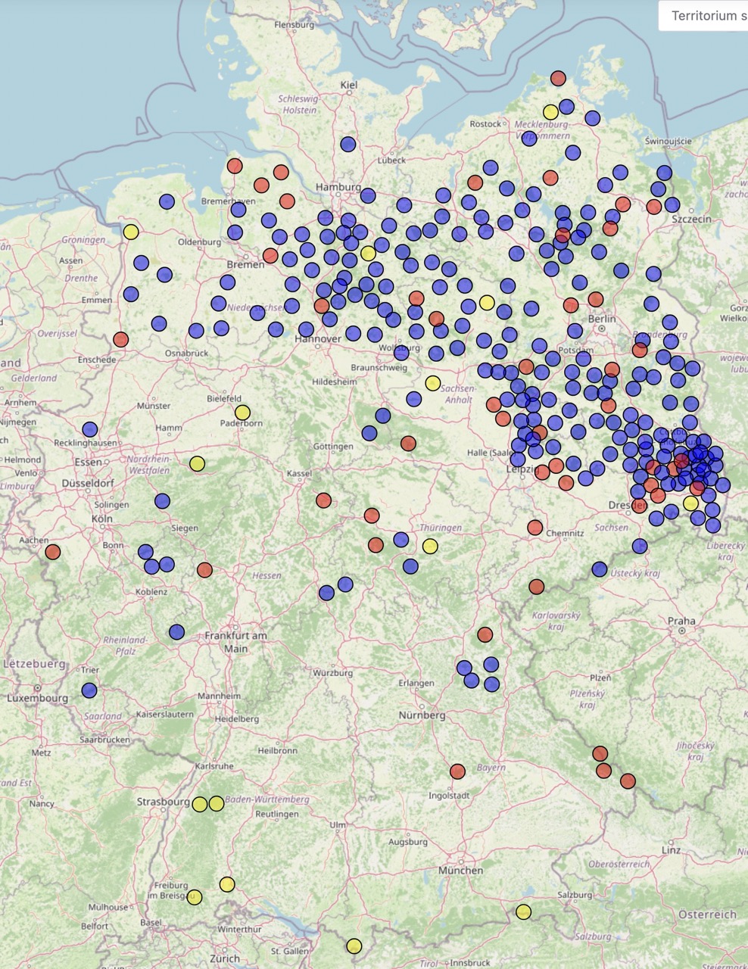Click the yellow marker east of Rostock
The width and height of the screenshot is (748, 969).
pyautogui.click(x=550, y=112)
